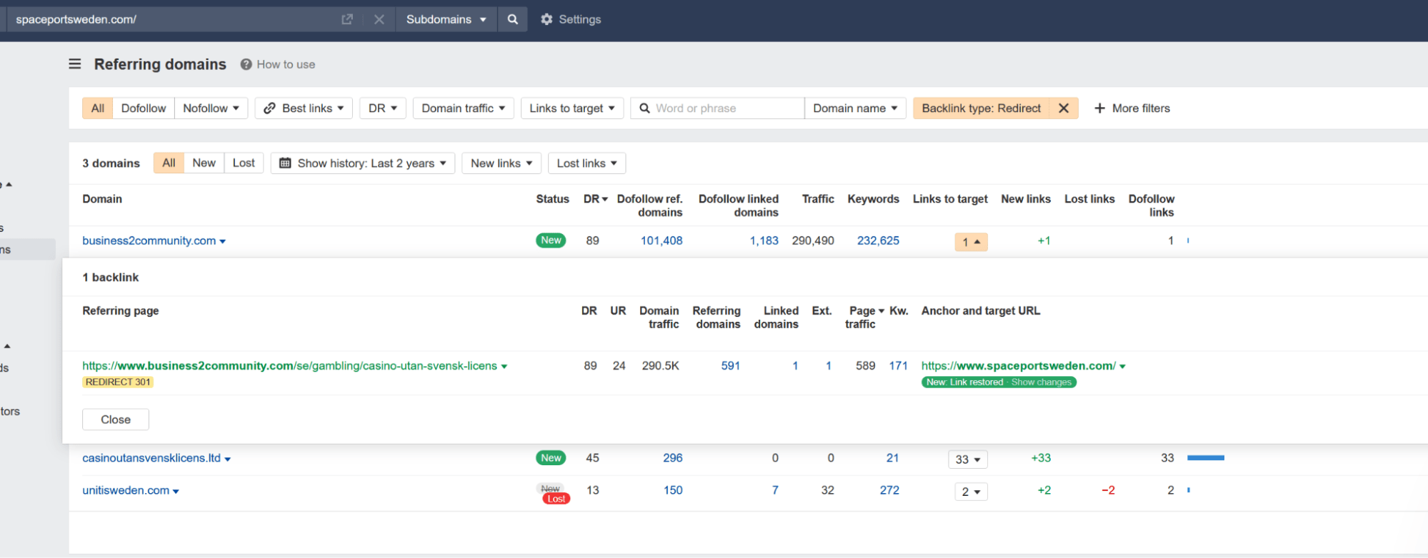1428x558 pixels.
Task: Open Show history: Last 2 years dropdown
Action: (x=363, y=163)
